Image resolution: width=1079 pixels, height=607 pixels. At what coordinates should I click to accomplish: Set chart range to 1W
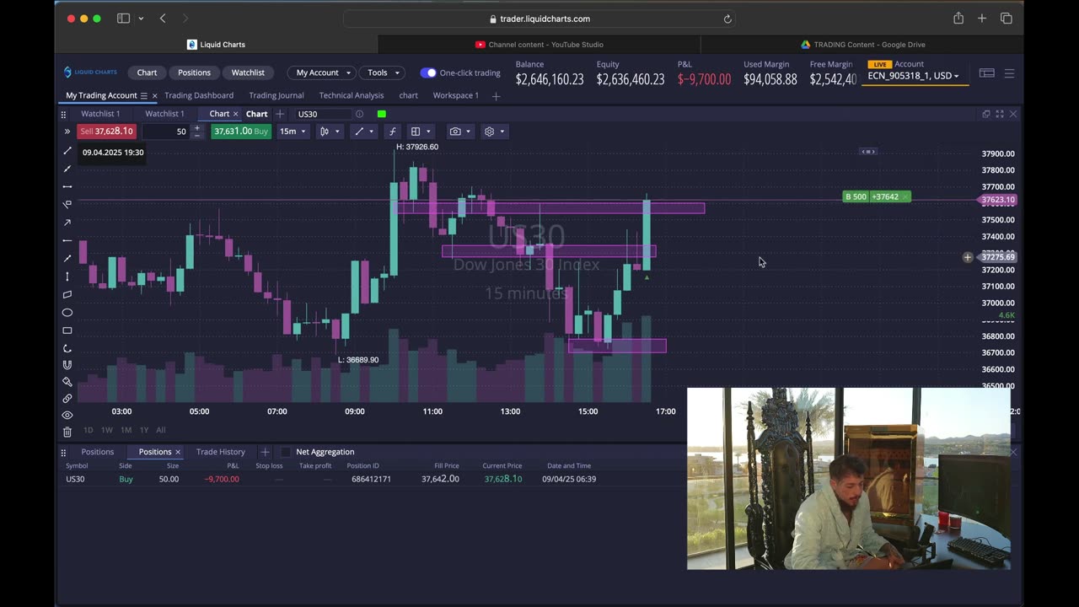107,430
